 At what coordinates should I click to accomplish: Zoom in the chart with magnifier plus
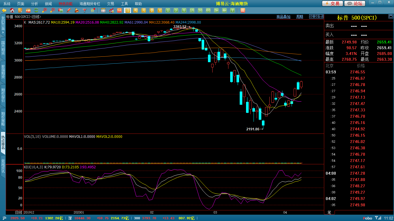[44, 10]
